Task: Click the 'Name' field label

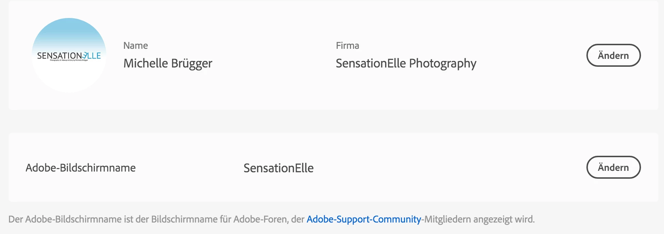Action: (135, 46)
